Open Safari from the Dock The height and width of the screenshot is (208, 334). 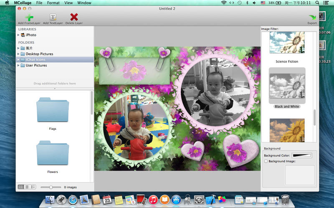point(73,200)
